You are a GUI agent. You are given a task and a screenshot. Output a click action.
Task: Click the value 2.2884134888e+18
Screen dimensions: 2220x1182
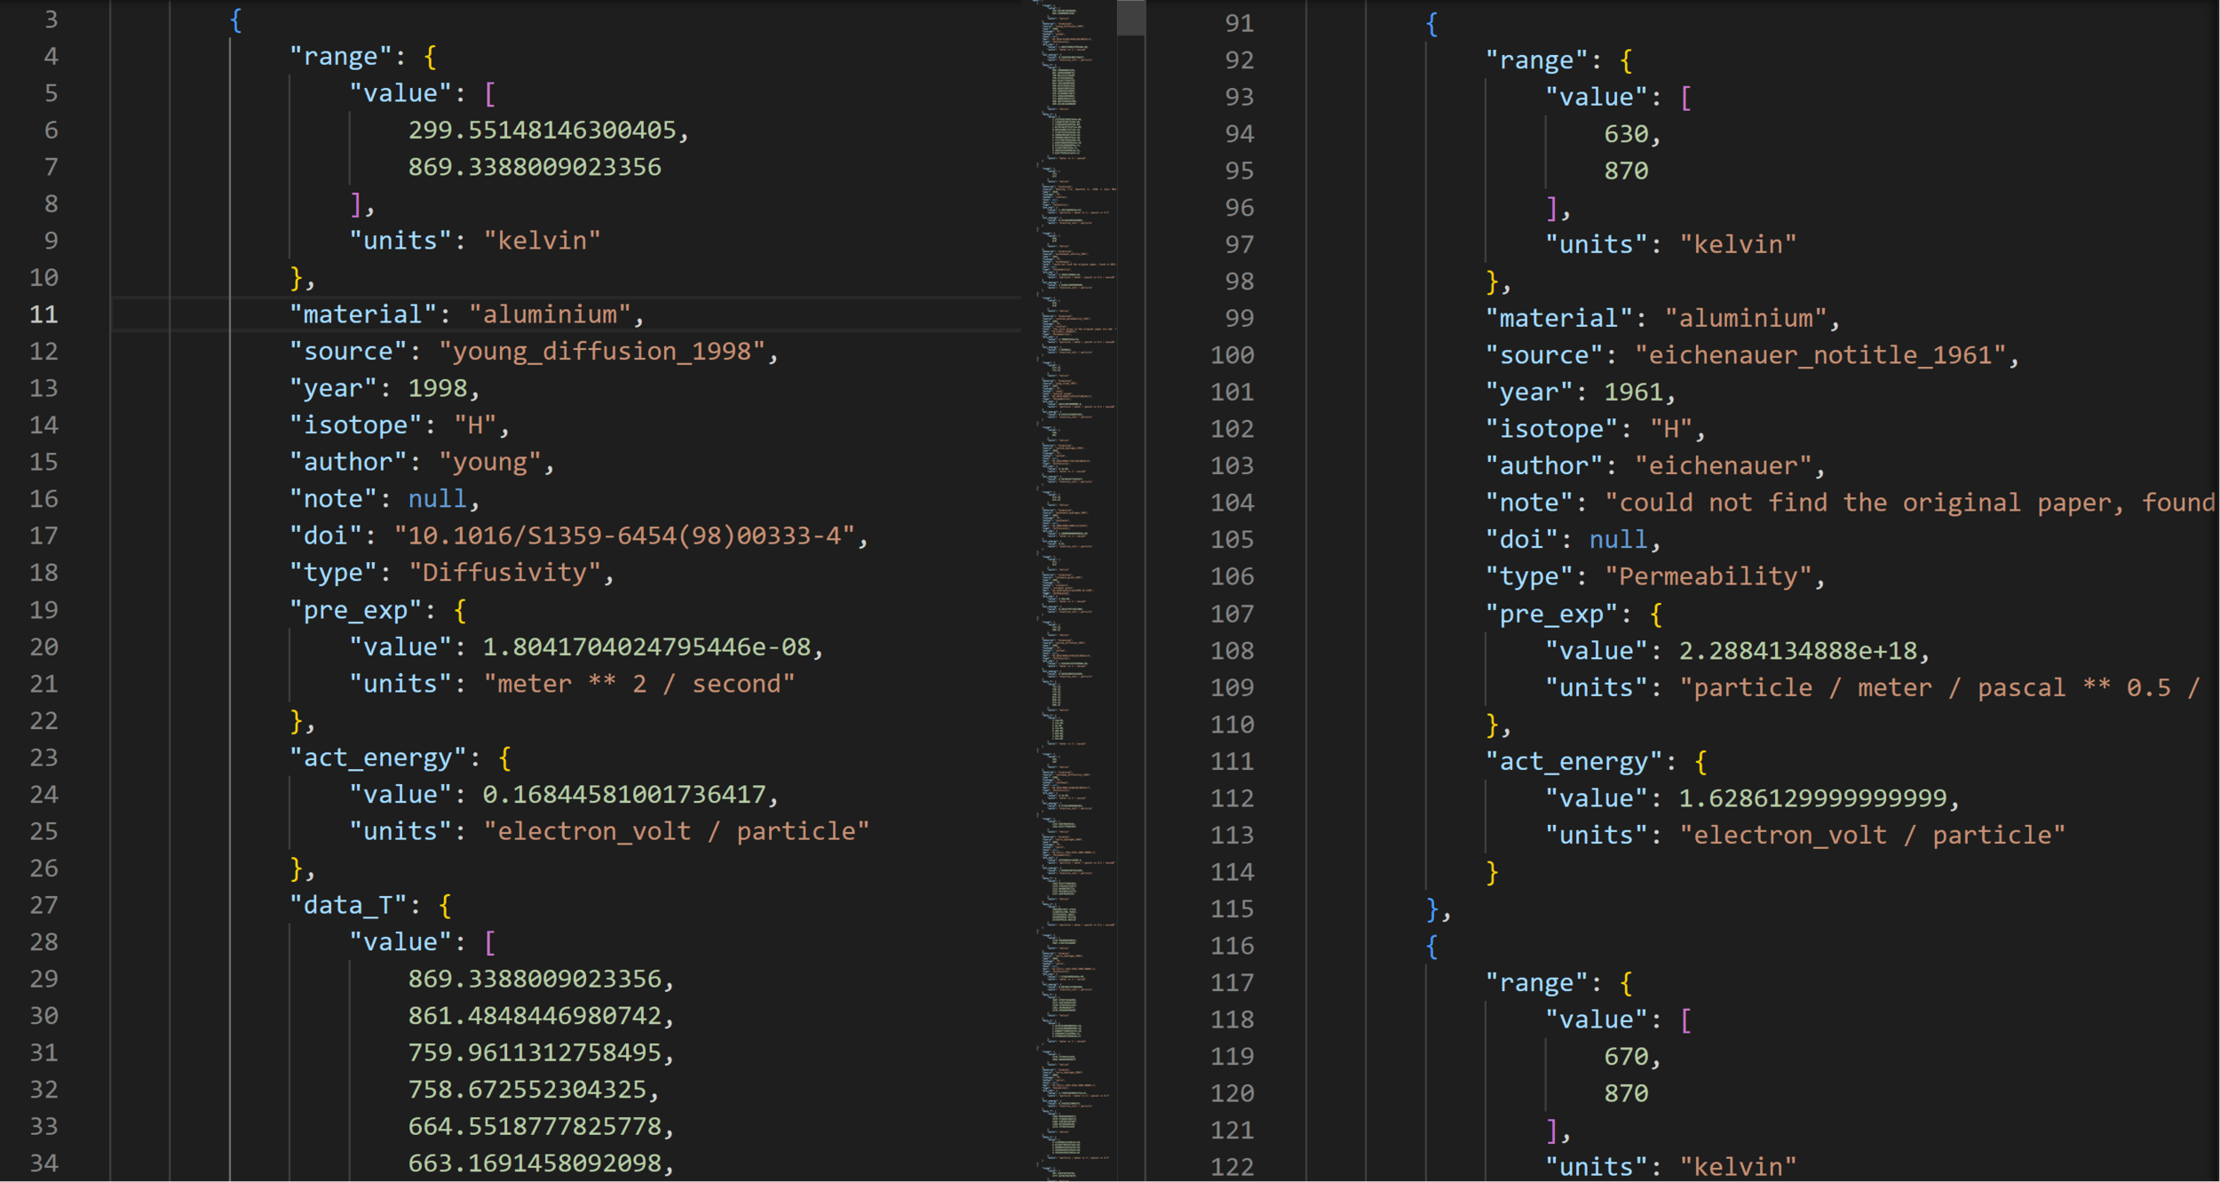pos(1797,651)
